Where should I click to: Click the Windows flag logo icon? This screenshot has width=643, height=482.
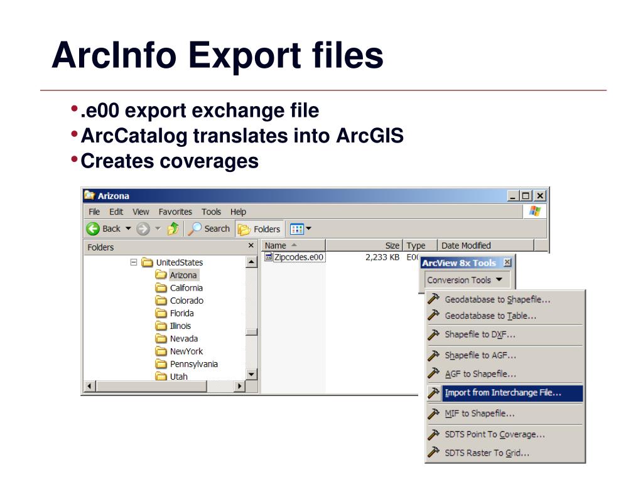[x=535, y=211]
